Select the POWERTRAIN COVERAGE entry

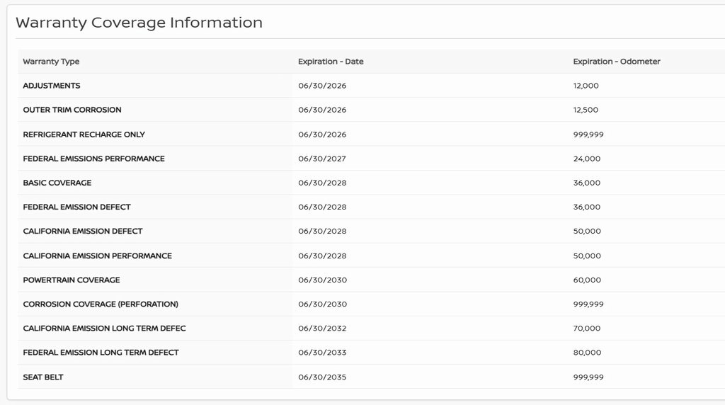[x=72, y=280]
